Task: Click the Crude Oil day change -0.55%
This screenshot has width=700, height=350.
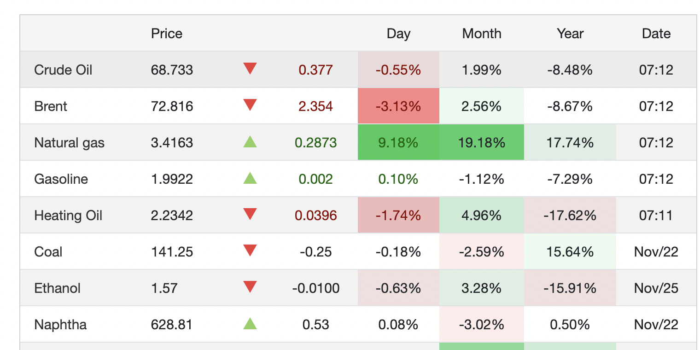Action: pos(398,70)
